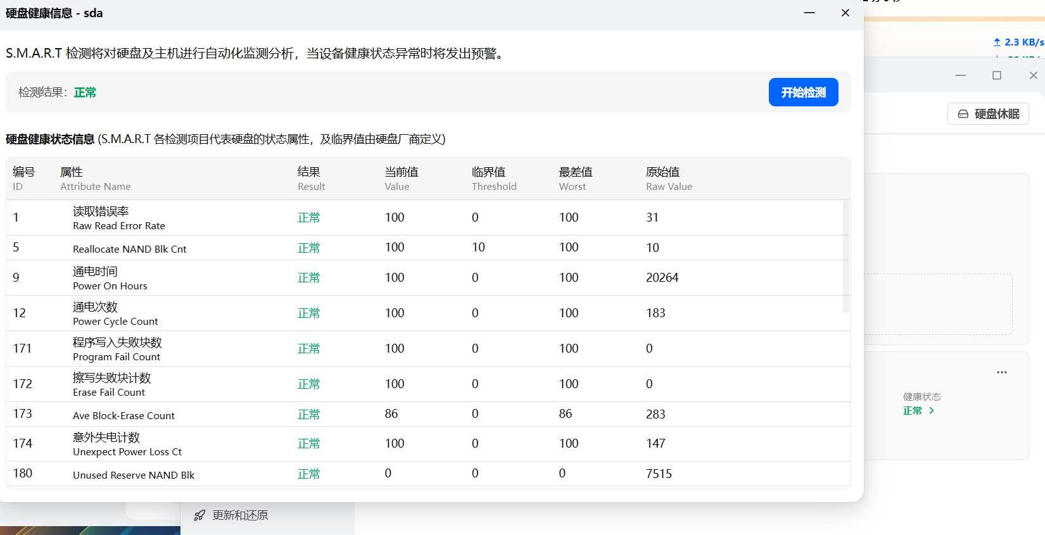Screen dimensions: 1045x535
Task: Click threshold value 10 in row 5
Action: click(478, 248)
